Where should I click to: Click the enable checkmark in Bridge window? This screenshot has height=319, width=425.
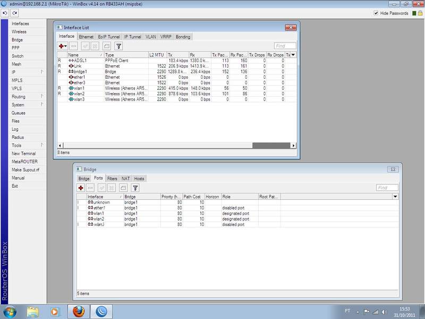102,188
